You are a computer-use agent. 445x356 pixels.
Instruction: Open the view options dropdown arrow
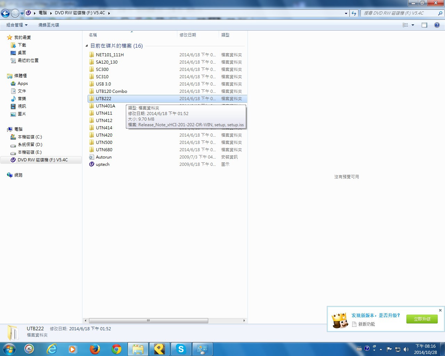point(413,25)
